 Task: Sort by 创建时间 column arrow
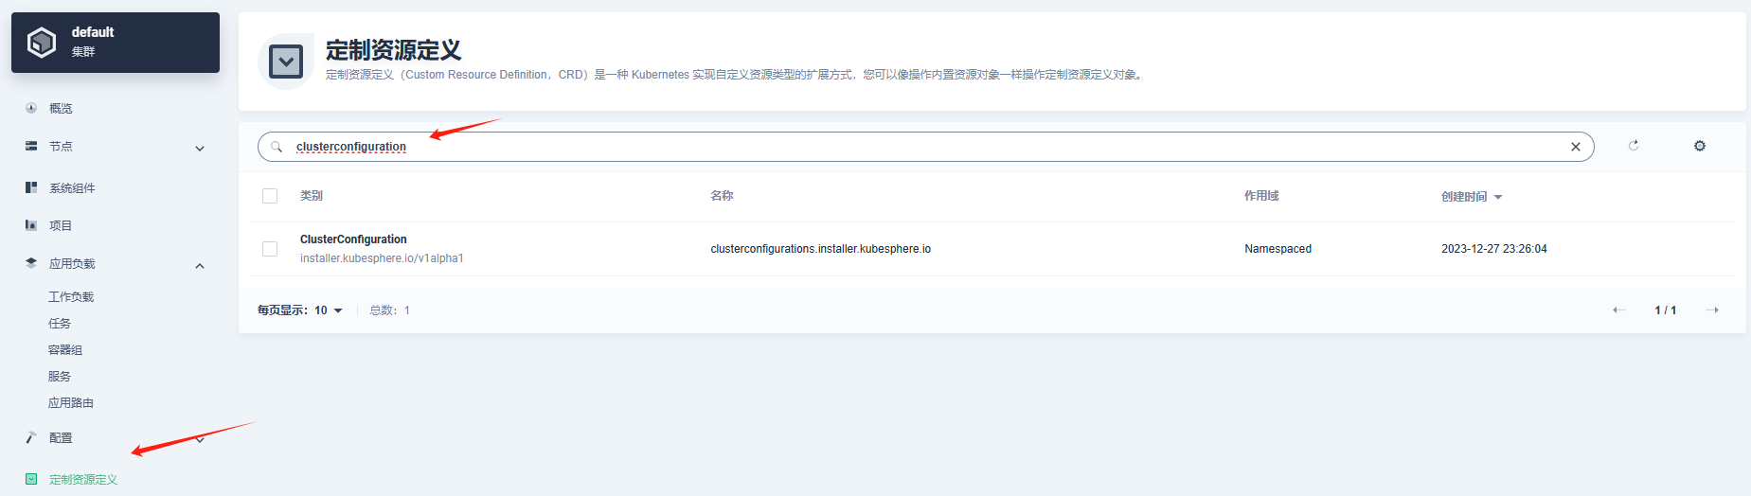1498,197
